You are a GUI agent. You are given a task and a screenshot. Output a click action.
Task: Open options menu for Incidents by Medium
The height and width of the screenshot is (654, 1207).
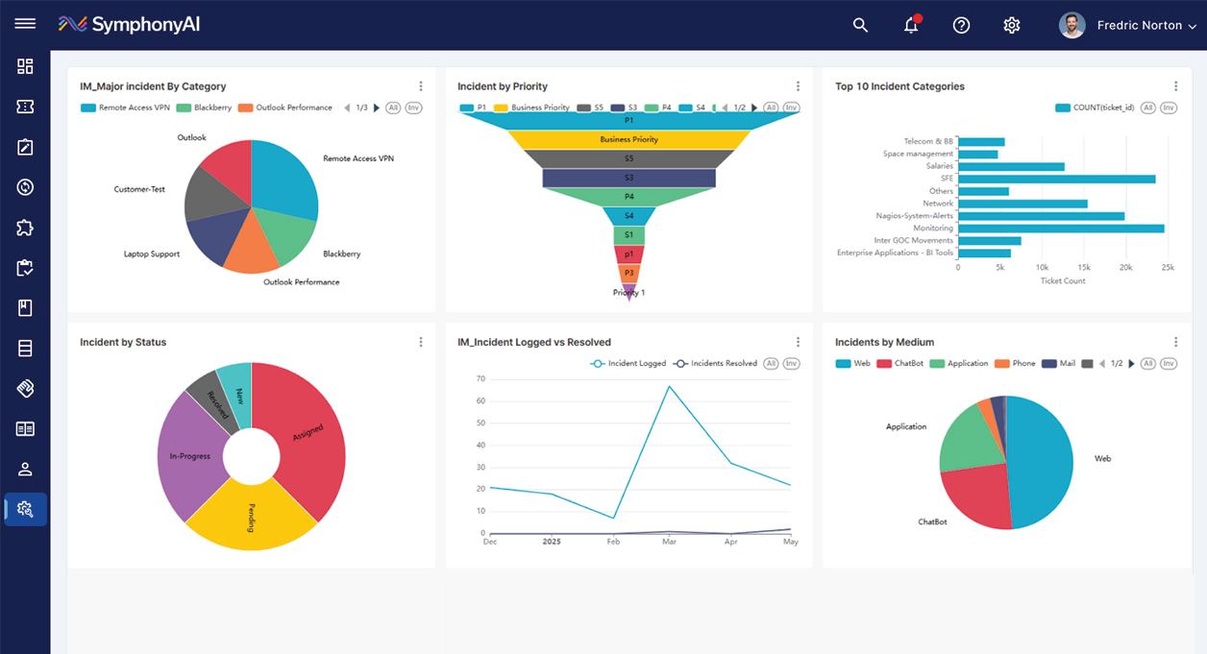pos(1175,342)
